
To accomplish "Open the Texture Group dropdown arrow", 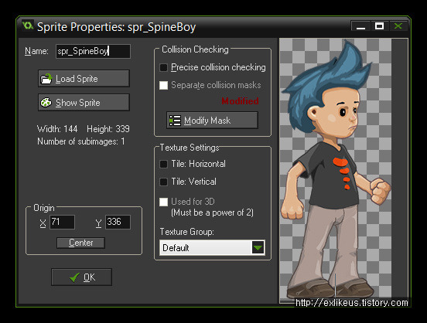I will point(258,247).
